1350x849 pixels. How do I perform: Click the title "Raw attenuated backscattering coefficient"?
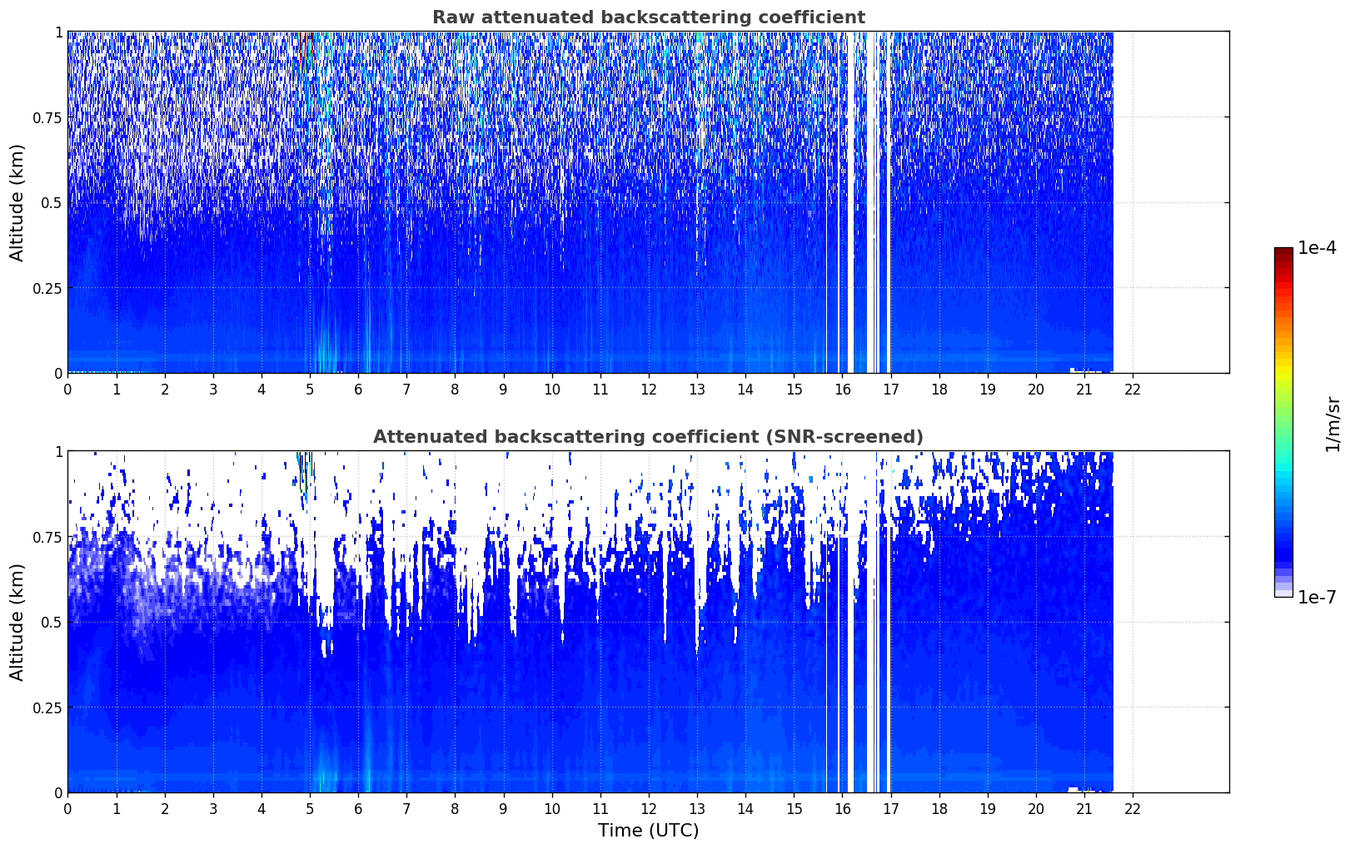[x=648, y=17]
